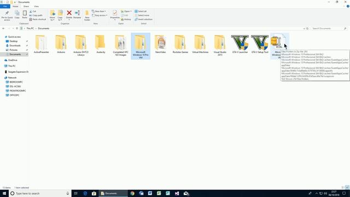The image size is (350, 197).
Task: Open the New item dropdown
Action: coord(99,11)
